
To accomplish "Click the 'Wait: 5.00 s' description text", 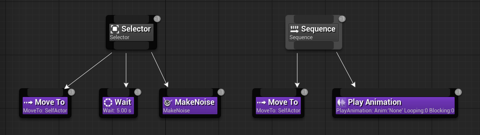I will (x=117, y=111).
